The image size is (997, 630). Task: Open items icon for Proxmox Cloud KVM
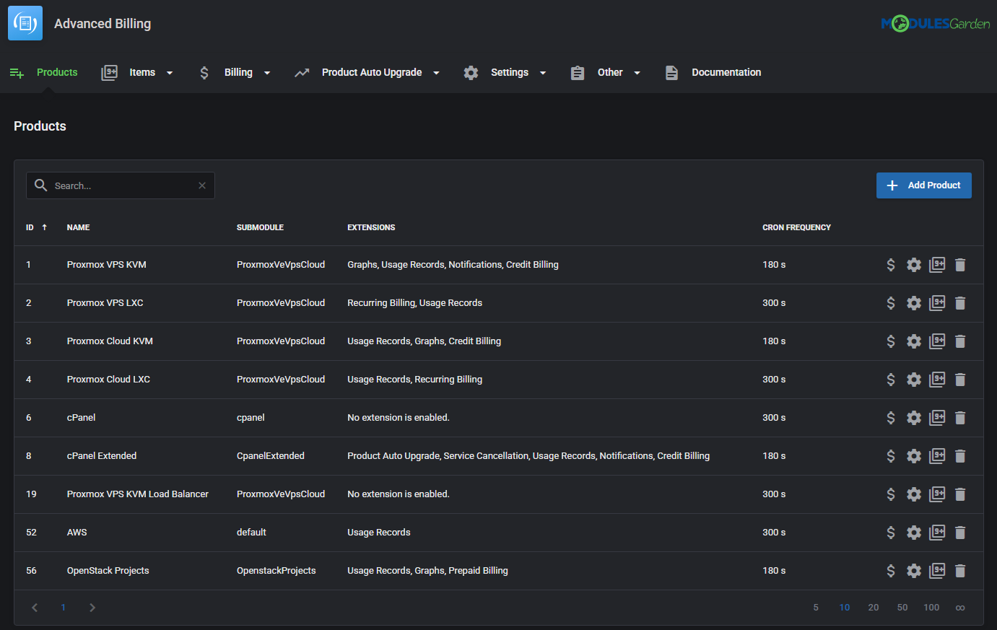point(937,341)
